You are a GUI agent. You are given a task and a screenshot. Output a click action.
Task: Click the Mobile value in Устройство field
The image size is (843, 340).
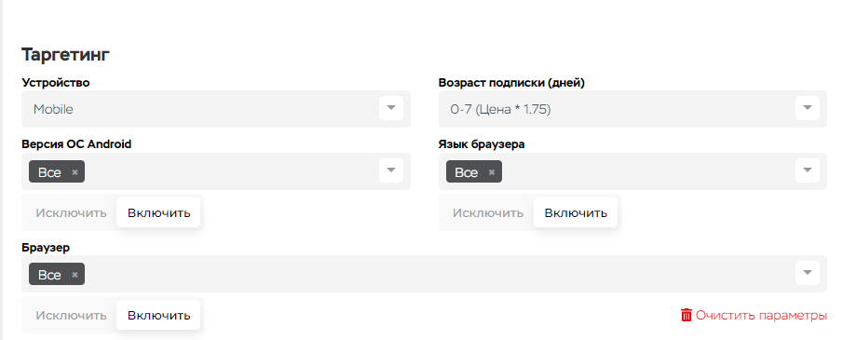tap(53, 109)
